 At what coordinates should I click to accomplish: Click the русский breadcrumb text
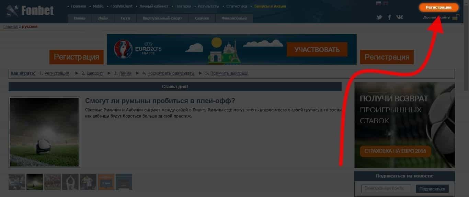coord(30,26)
